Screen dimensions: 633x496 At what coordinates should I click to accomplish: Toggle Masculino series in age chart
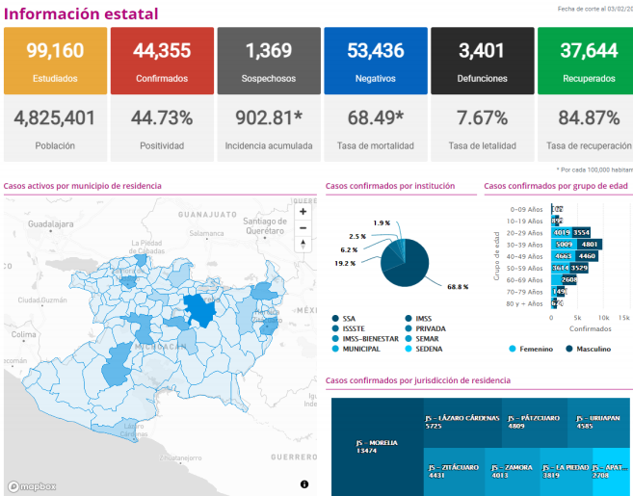pyautogui.click(x=589, y=349)
